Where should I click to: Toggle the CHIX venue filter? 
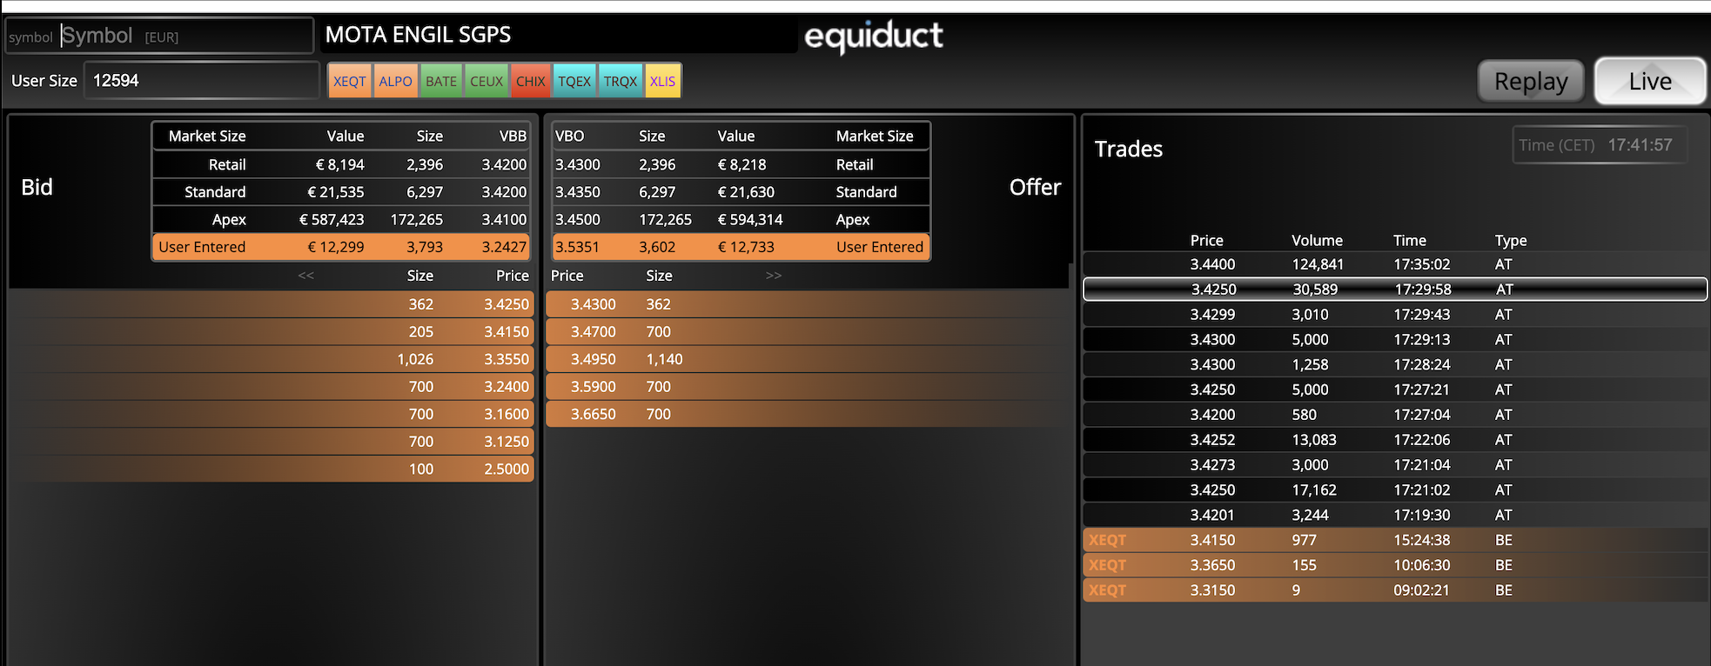pyautogui.click(x=531, y=81)
